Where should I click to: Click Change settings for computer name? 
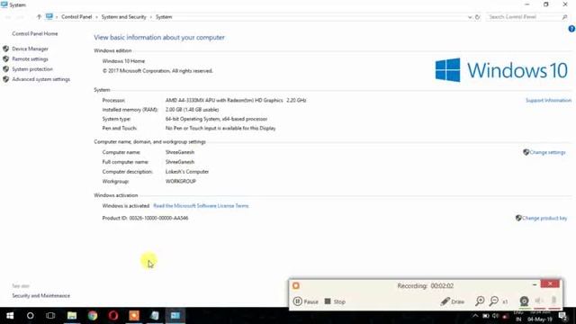[547, 152]
